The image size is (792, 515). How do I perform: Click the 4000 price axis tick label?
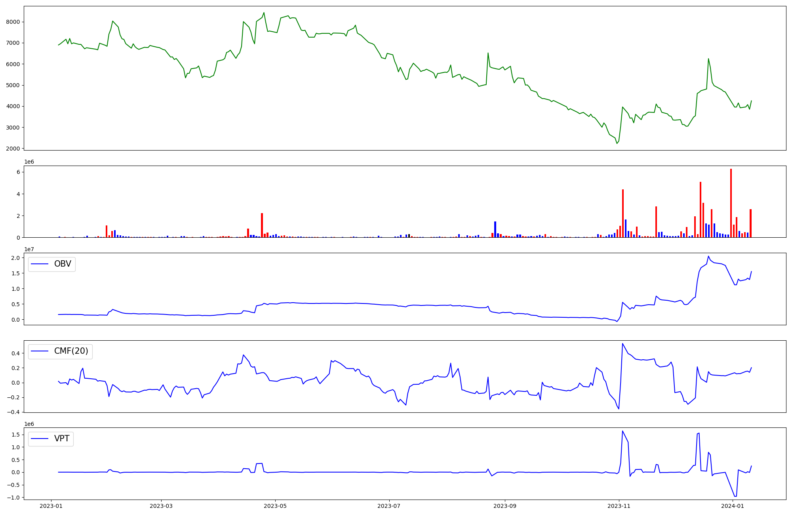coord(13,106)
